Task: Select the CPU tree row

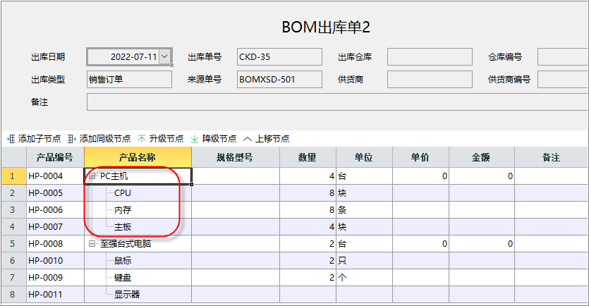Action: pyautogui.click(x=123, y=193)
